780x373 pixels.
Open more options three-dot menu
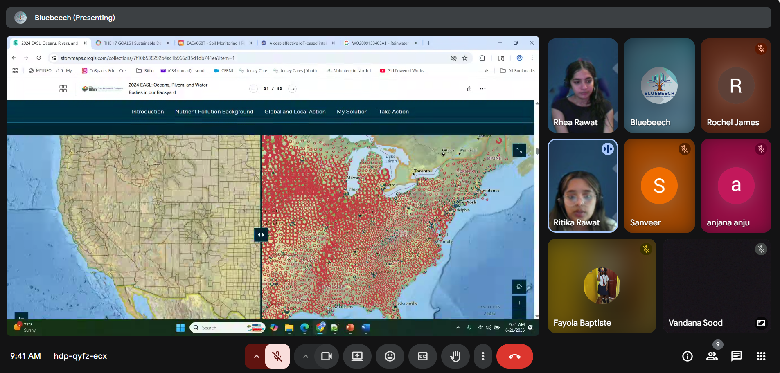coord(483,356)
